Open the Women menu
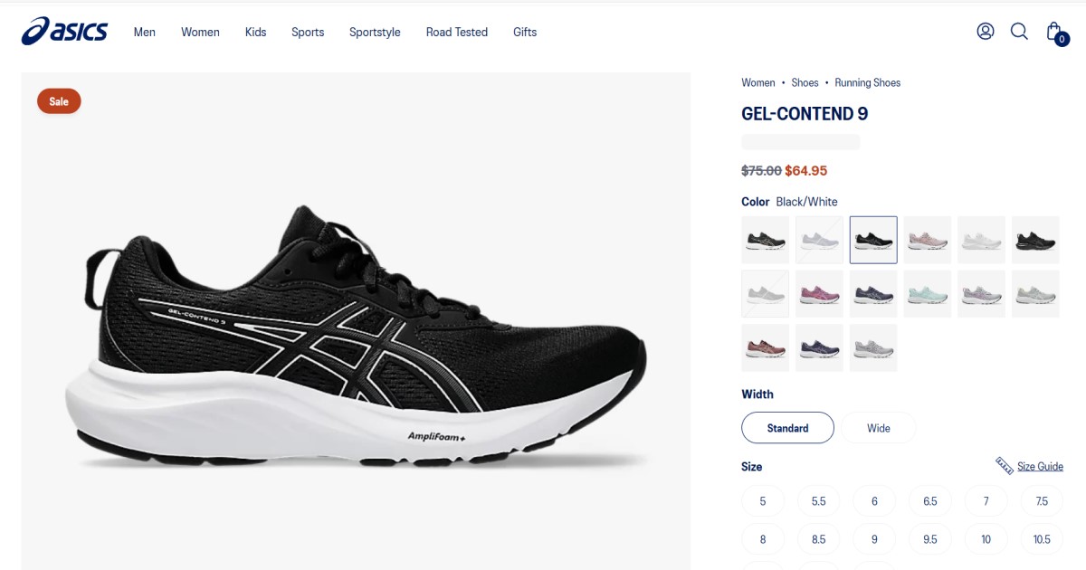 pos(200,32)
